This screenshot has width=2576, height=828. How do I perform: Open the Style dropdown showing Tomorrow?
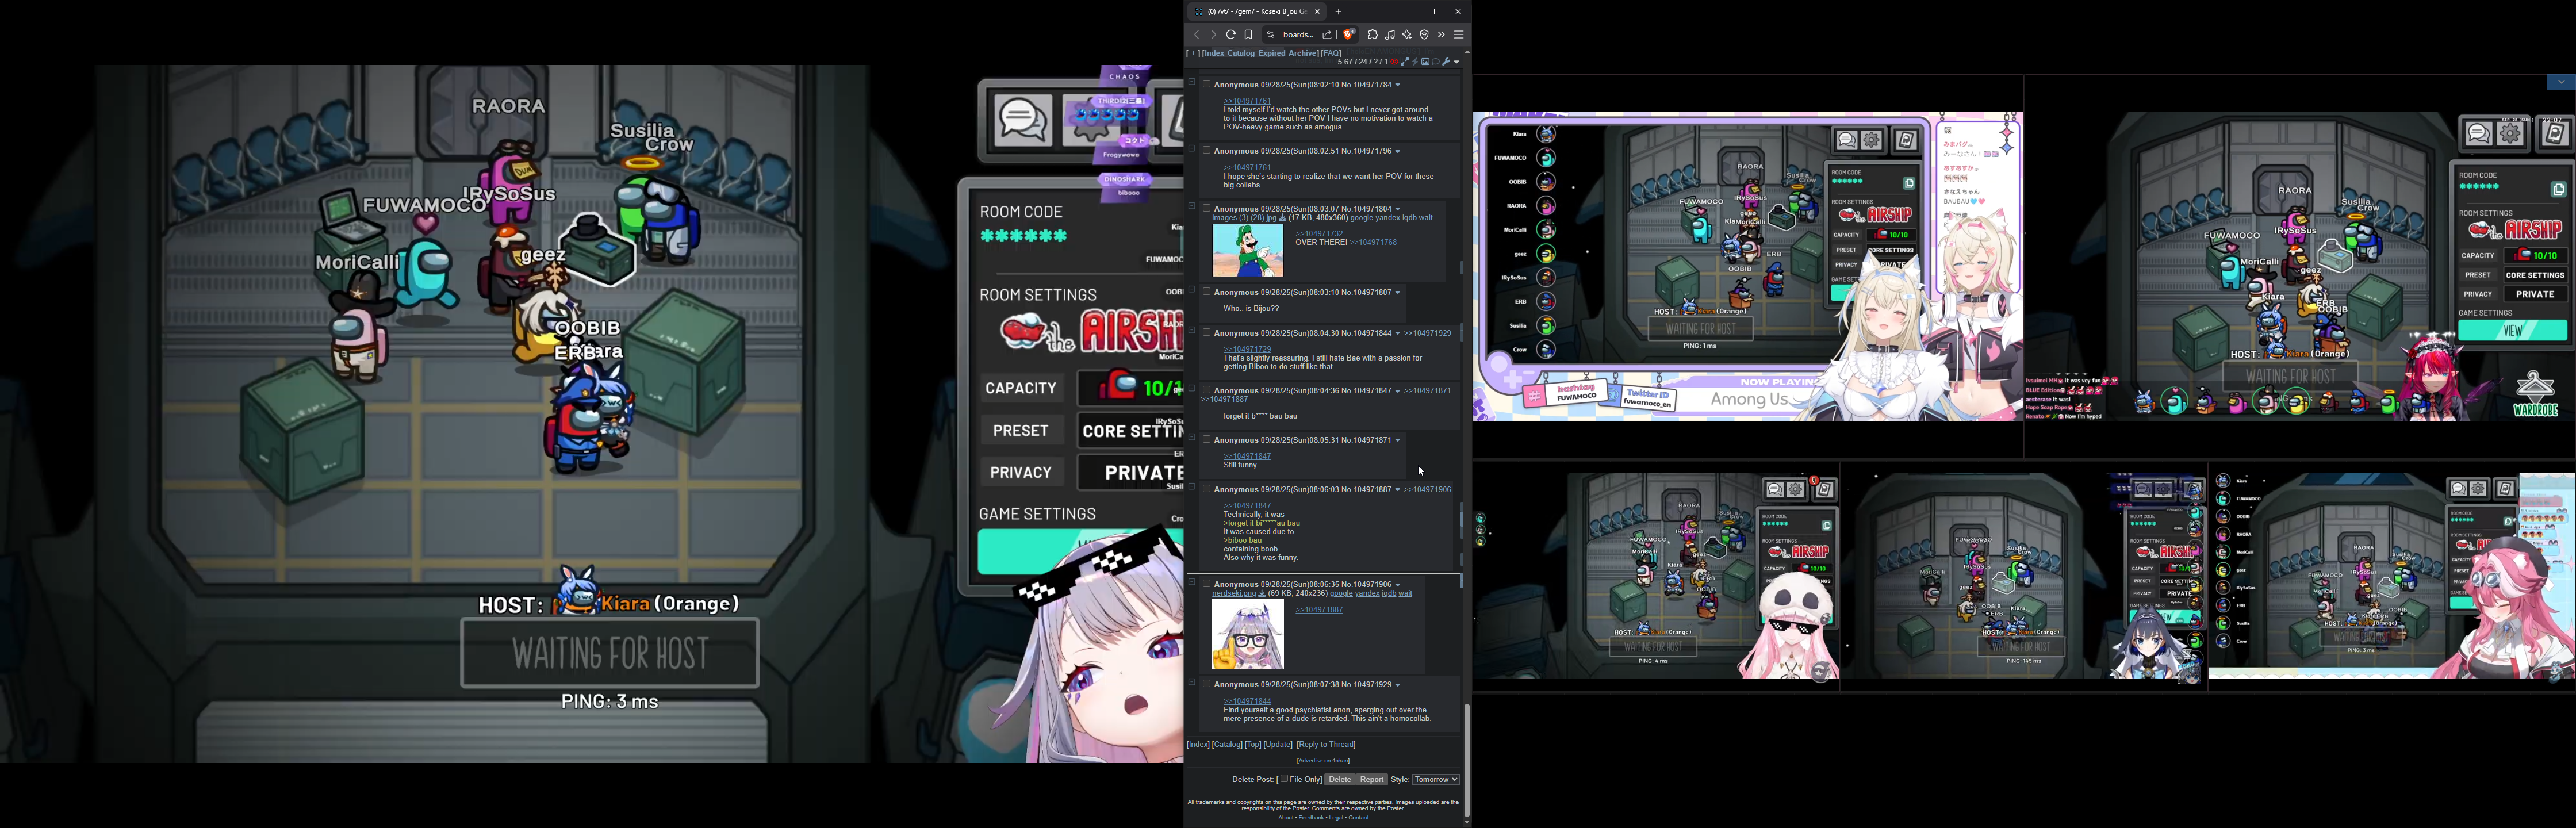[x=1435, y=779]
